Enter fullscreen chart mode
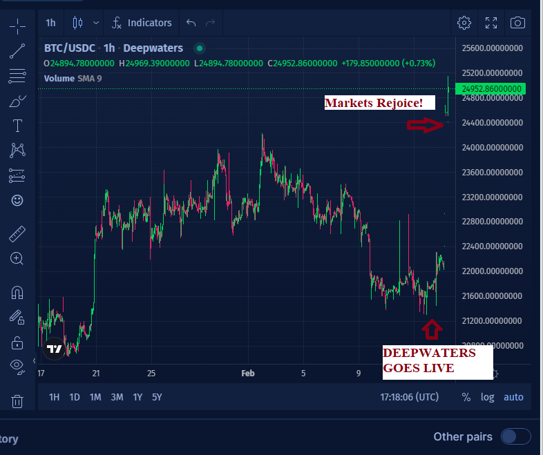The width and height of the screenshot is (543, 455). [491, 23]
